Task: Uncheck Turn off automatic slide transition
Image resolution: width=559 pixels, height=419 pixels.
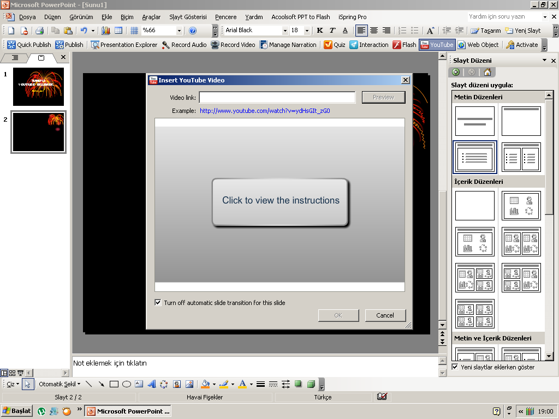Action: [x=158, y=303]
